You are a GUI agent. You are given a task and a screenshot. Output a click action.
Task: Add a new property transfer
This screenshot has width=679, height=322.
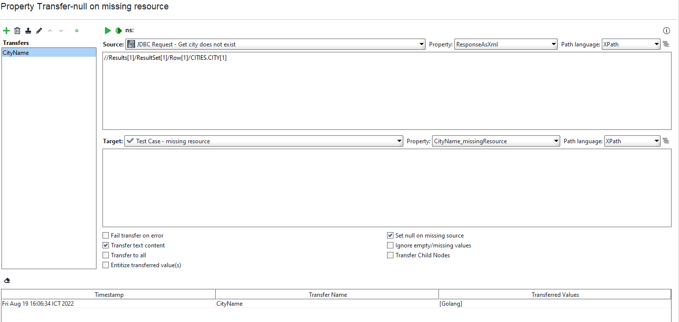coord(6,31)
